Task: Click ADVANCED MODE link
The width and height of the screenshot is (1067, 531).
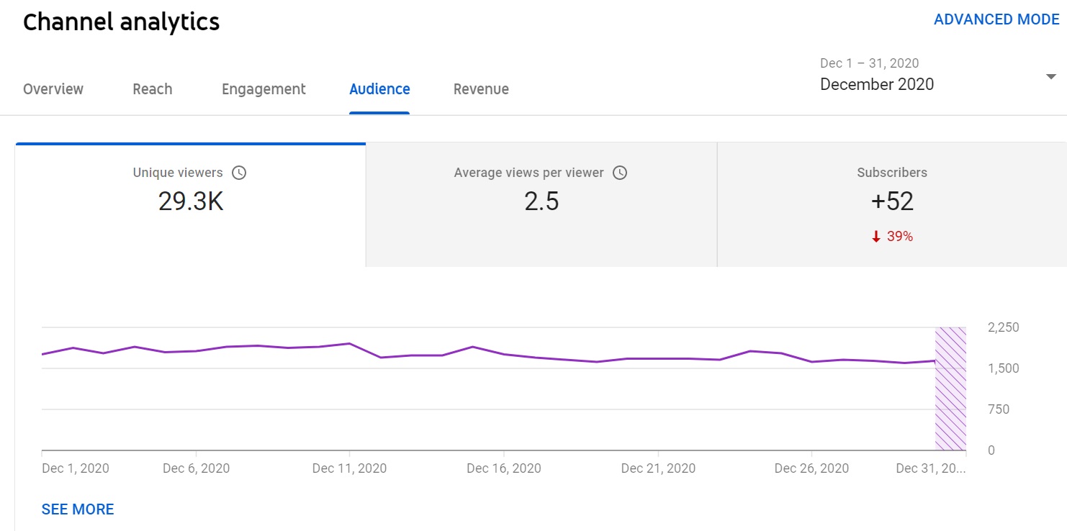Action: 996,19
